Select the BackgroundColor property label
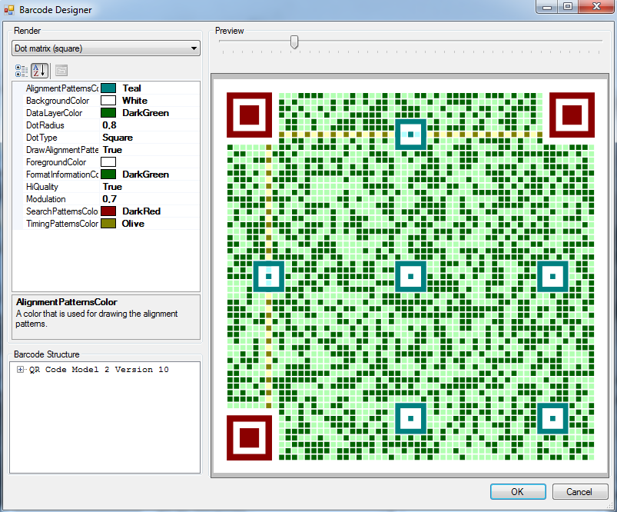This screenshot has height=512, width=617. tap(58, 101)
